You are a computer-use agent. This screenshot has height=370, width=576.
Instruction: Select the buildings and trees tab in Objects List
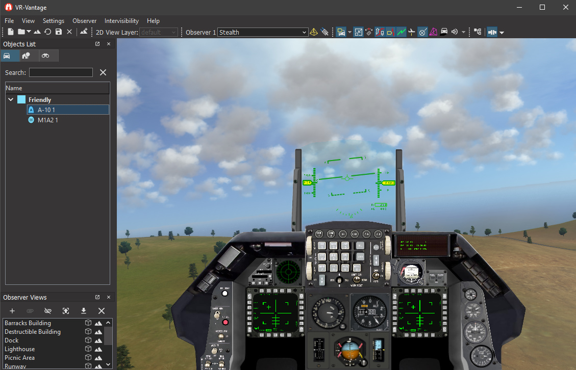(29, 56)
